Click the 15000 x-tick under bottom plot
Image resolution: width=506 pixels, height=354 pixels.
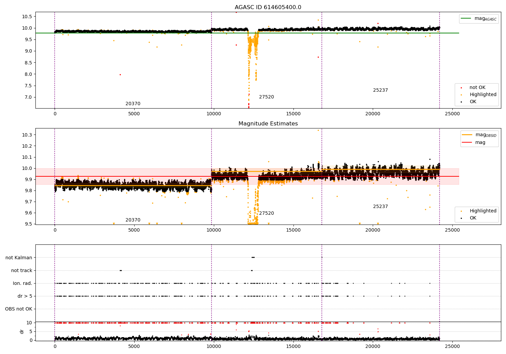click(293, 346)
